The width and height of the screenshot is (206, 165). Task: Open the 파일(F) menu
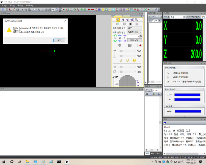click(x=4, y=5)
